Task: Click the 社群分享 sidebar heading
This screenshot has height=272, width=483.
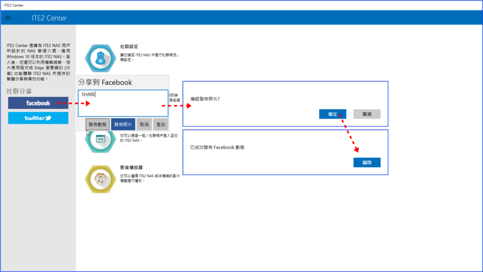Action: pos(19,91)
